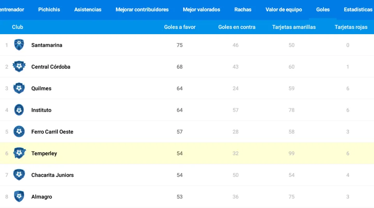Image resolution: width=374 pixels, height=208 pixels.
Task: Switch to the Asistencias tab
Action: pyautogui.click(x=88, y=10)
